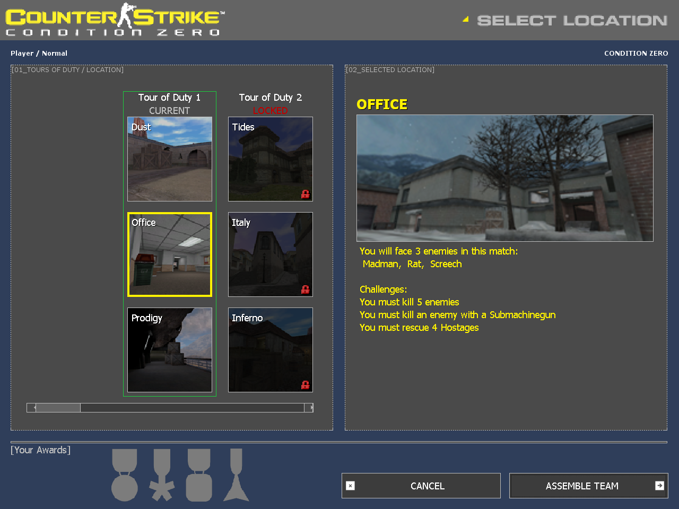Click the "[02_SELECTED LOCATION]" panel label

390,69
